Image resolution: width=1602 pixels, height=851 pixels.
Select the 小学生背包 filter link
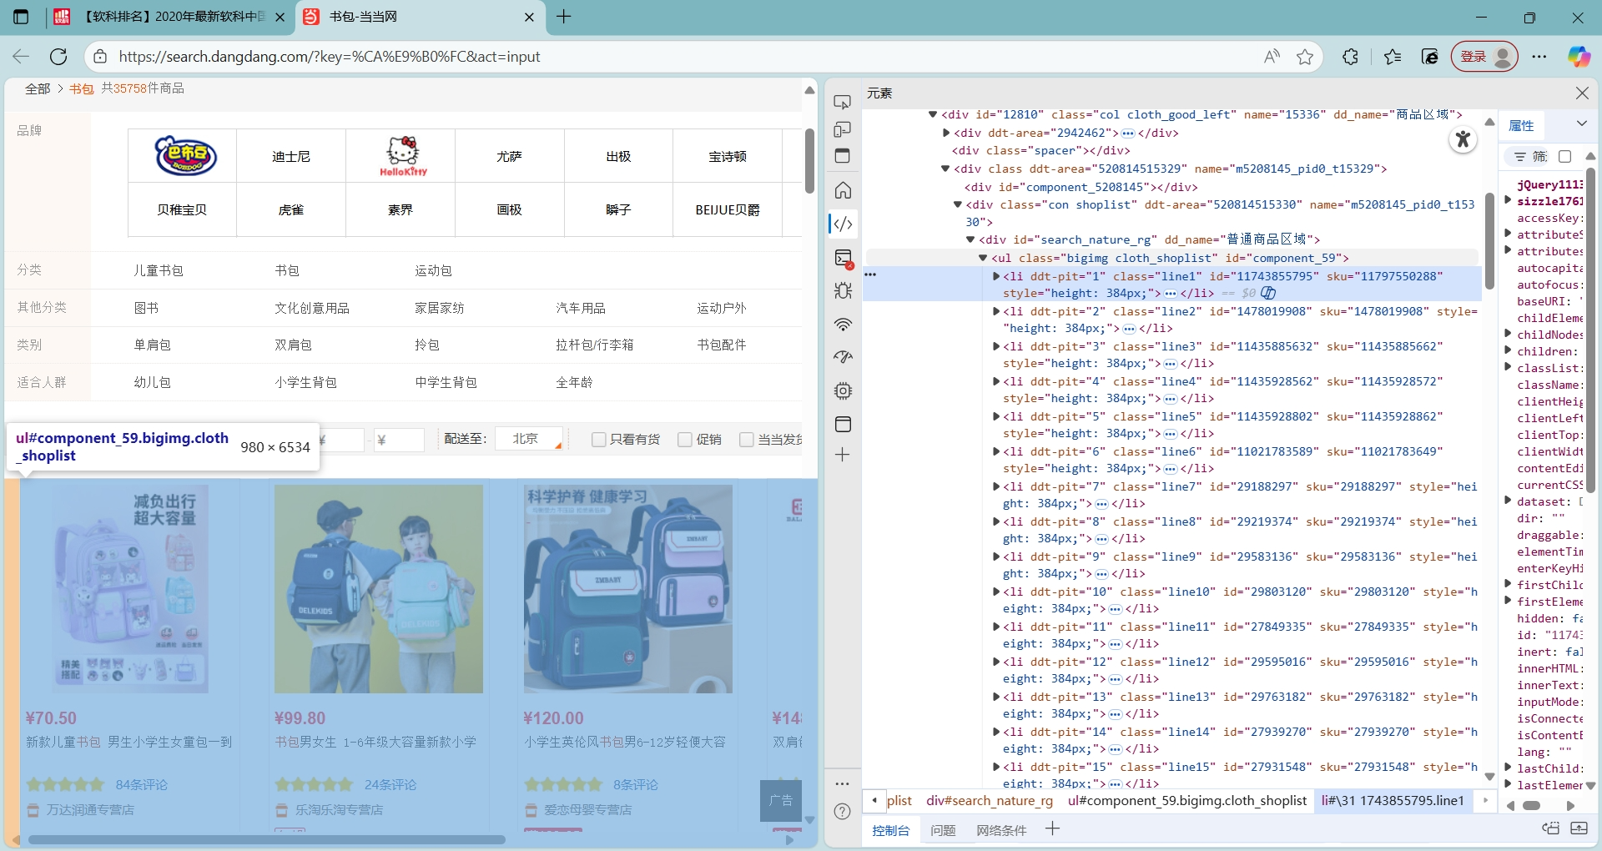coord(306,383)
